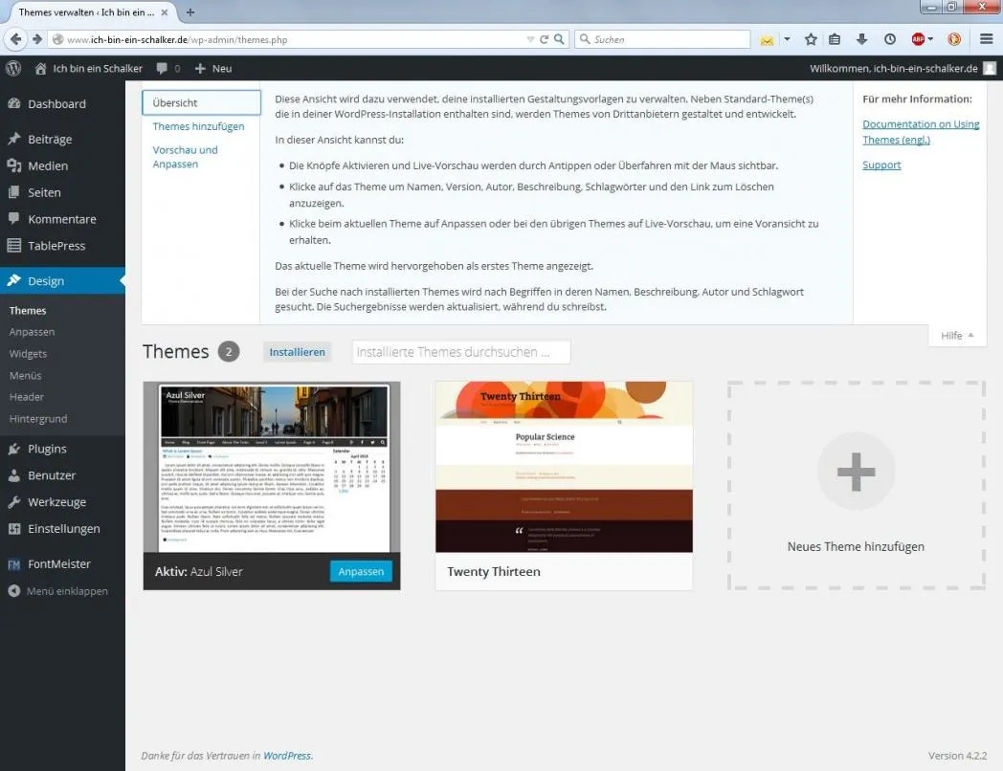The height and width of the screenshot is (771, 1003).
Task: Click the Azul Silver theme screenshot
Action: 272,467
